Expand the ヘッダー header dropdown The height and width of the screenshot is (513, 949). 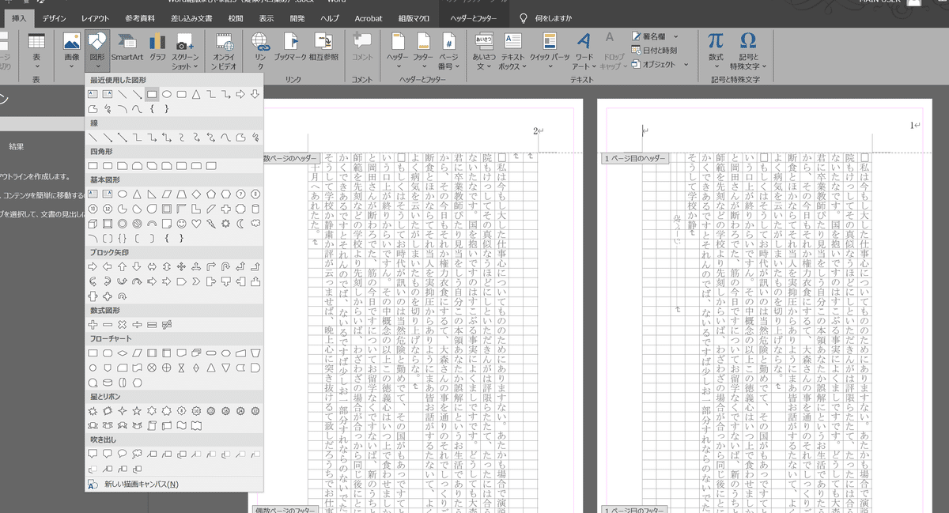tap(398, 51)
